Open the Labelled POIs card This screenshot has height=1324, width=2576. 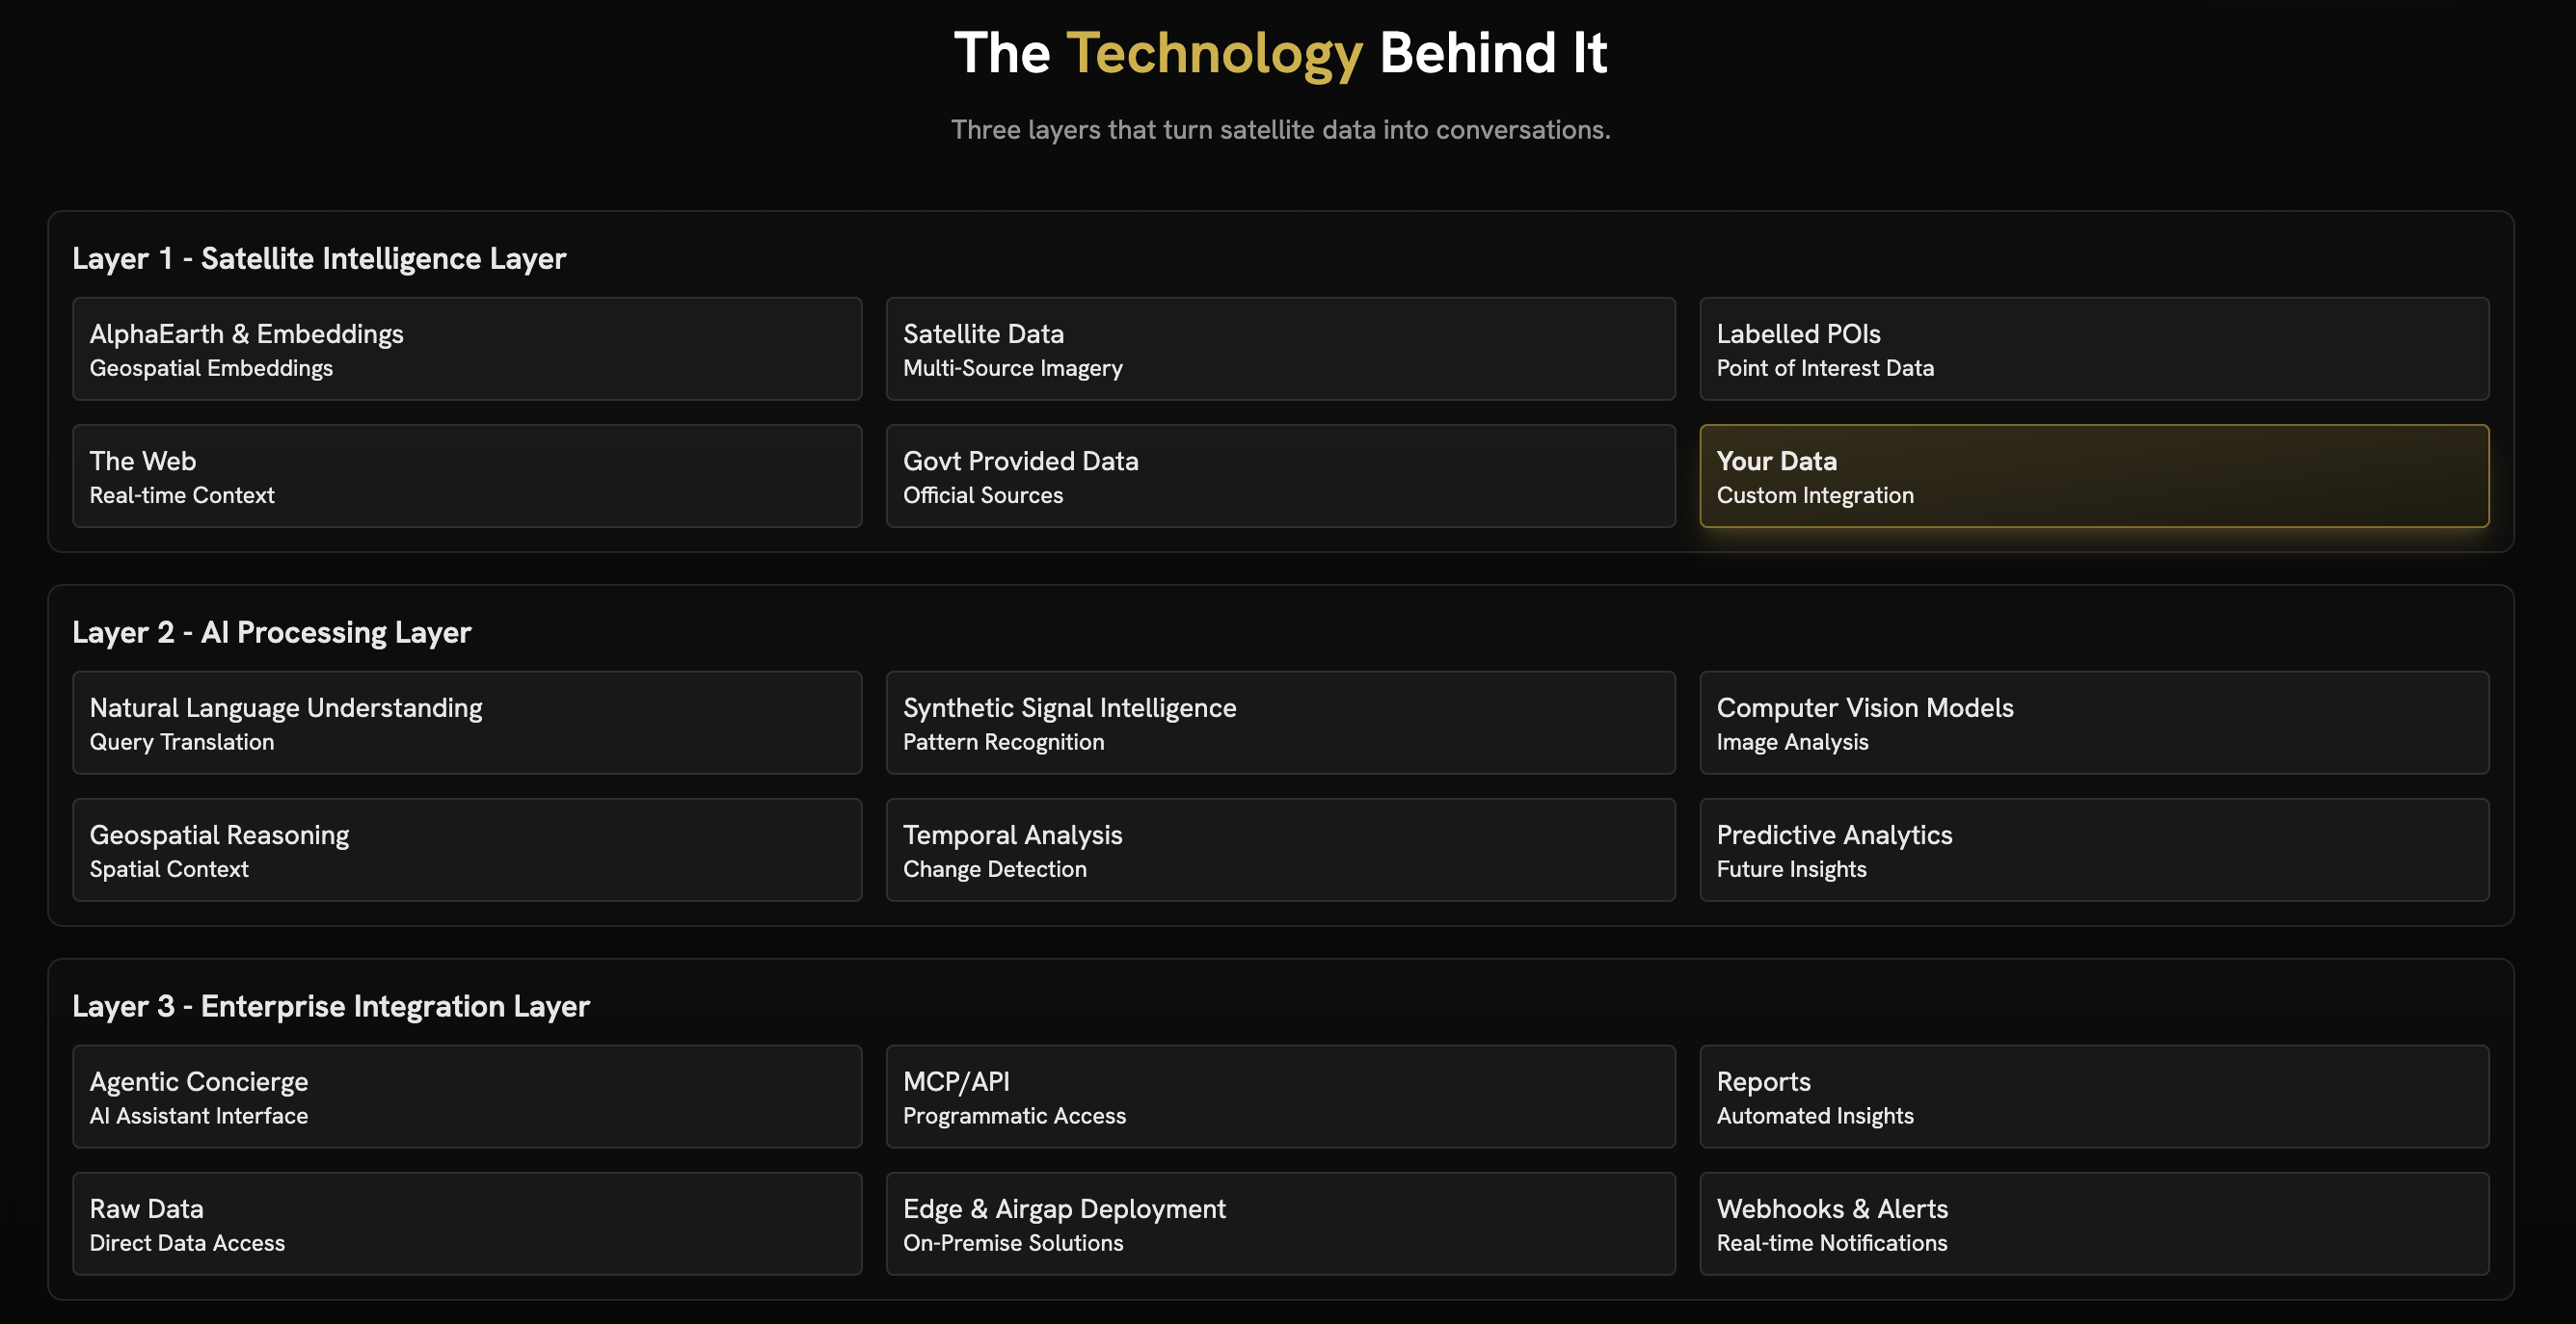tap(2094, 349)
